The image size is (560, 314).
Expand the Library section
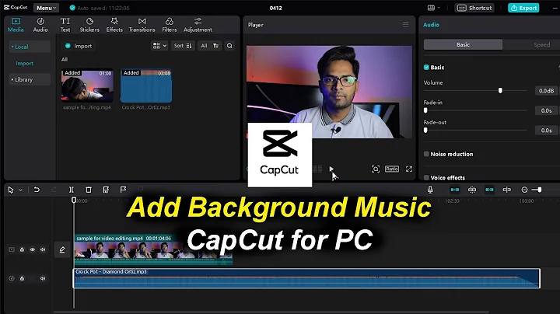click(x=30, y=79)
